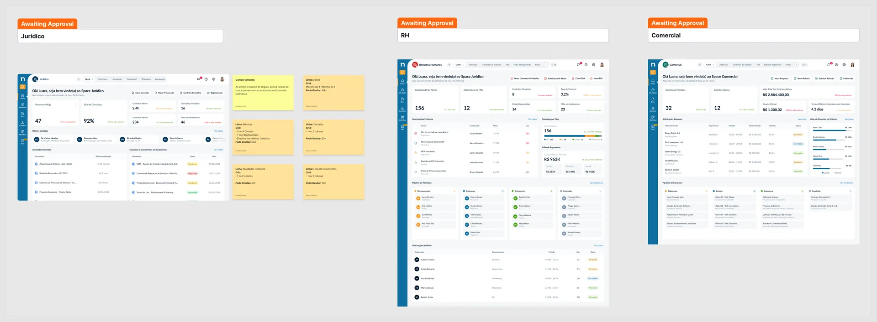Viewport: 877px width, 322px height.
Task: Open Workflow icon in Jurídico sidebar
Action: (22, 132)
